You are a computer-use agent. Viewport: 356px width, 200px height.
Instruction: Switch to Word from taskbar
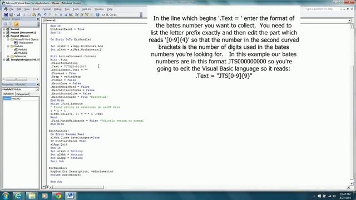click(71, 196)
